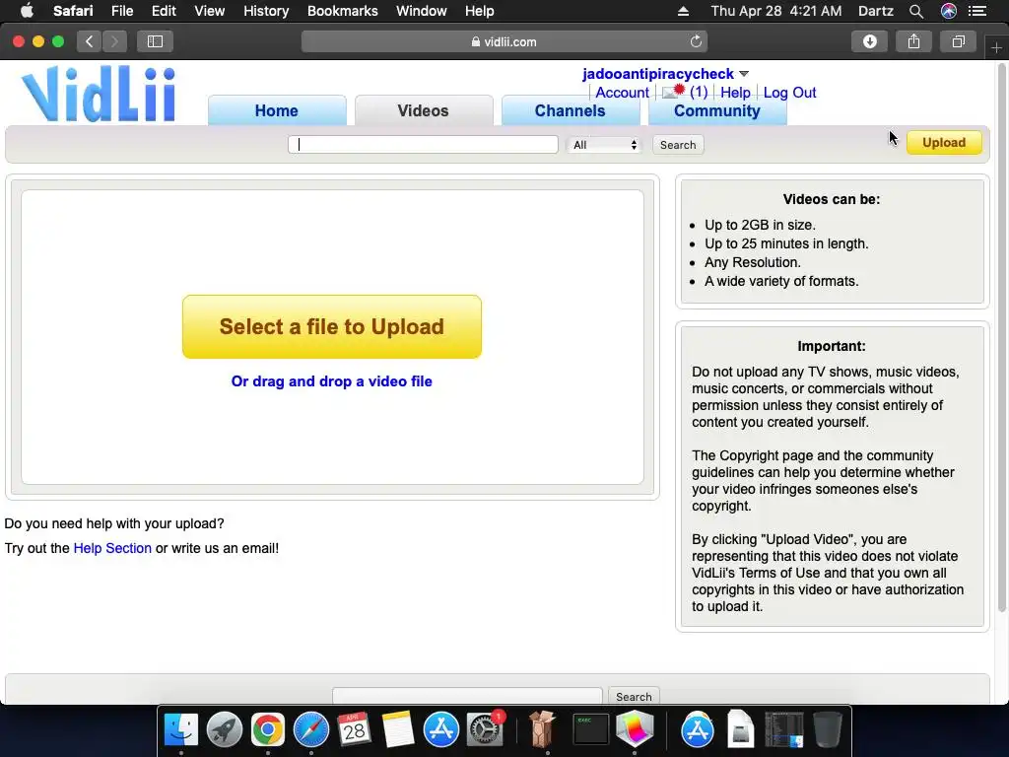Toggle the Safari sidebar button
The image size is (1009, 757).
[155, 41]
